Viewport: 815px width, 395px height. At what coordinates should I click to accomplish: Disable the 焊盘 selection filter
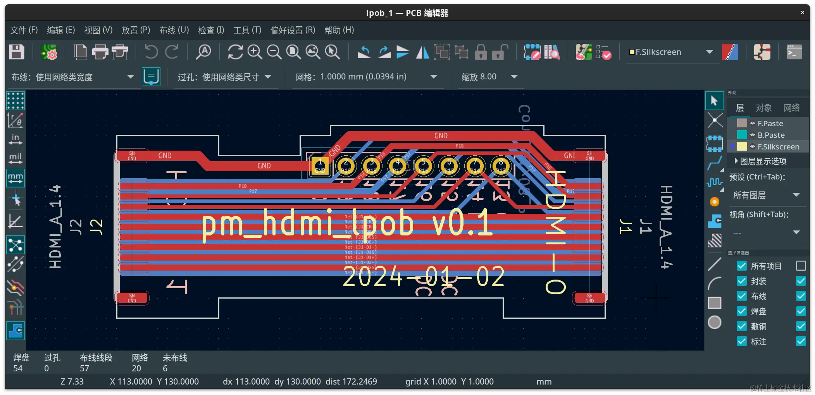tap(742, 311)
